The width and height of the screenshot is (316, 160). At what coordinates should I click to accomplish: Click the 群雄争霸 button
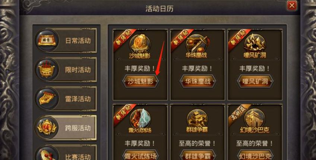point(198,156)
